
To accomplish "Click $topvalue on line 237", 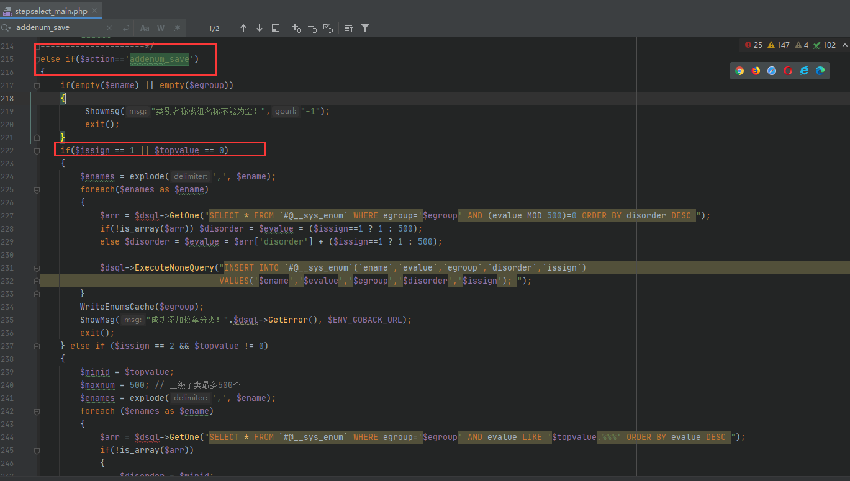I will 217,346.
